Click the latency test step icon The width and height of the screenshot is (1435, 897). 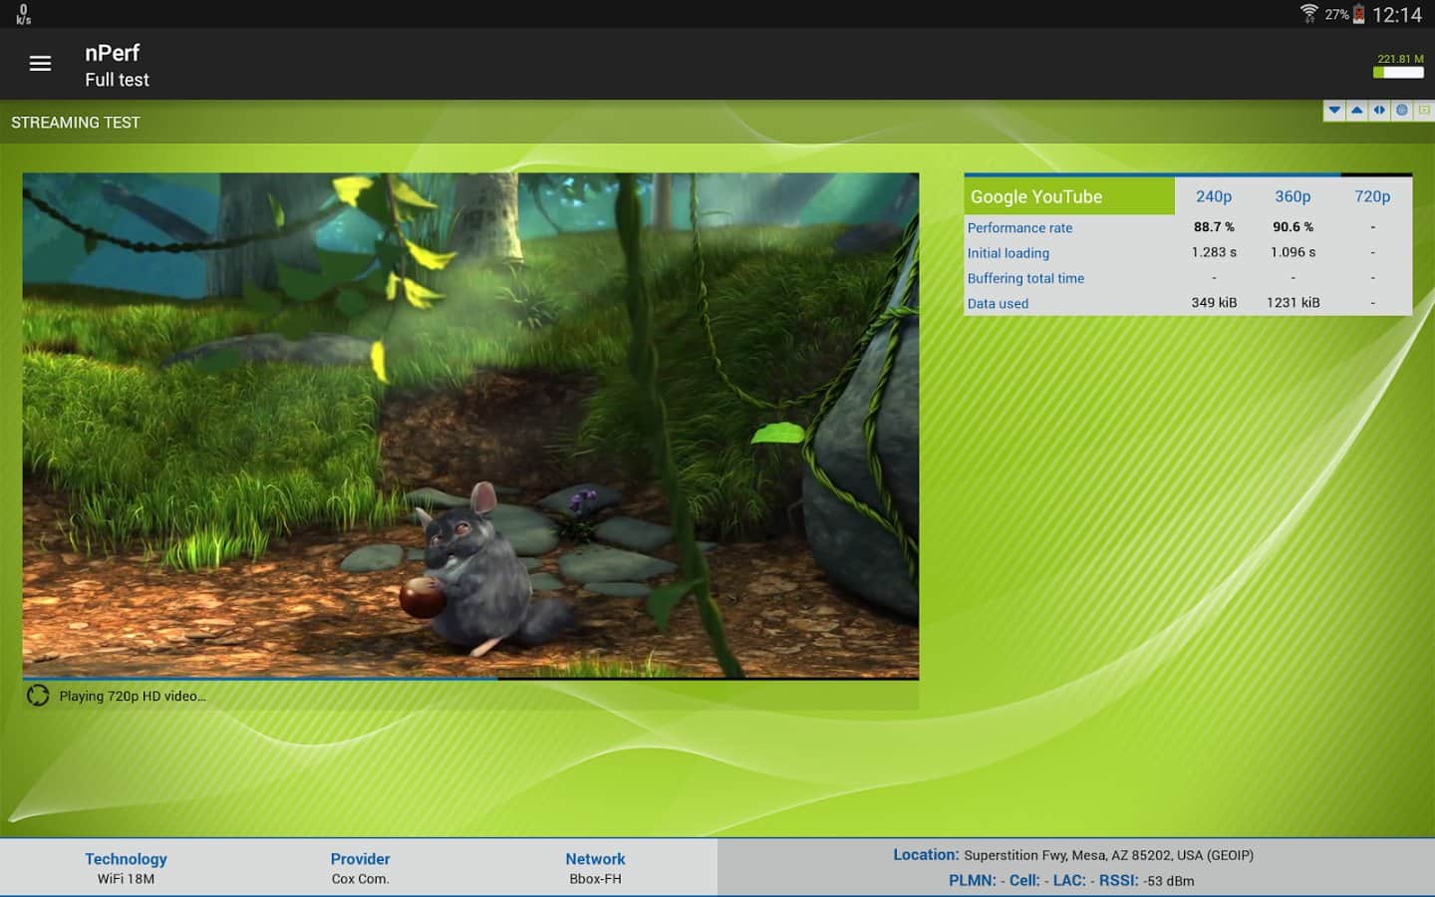[1379, 111]
